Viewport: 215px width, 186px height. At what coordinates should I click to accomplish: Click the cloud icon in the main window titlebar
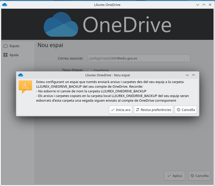(x=4, y=4)
